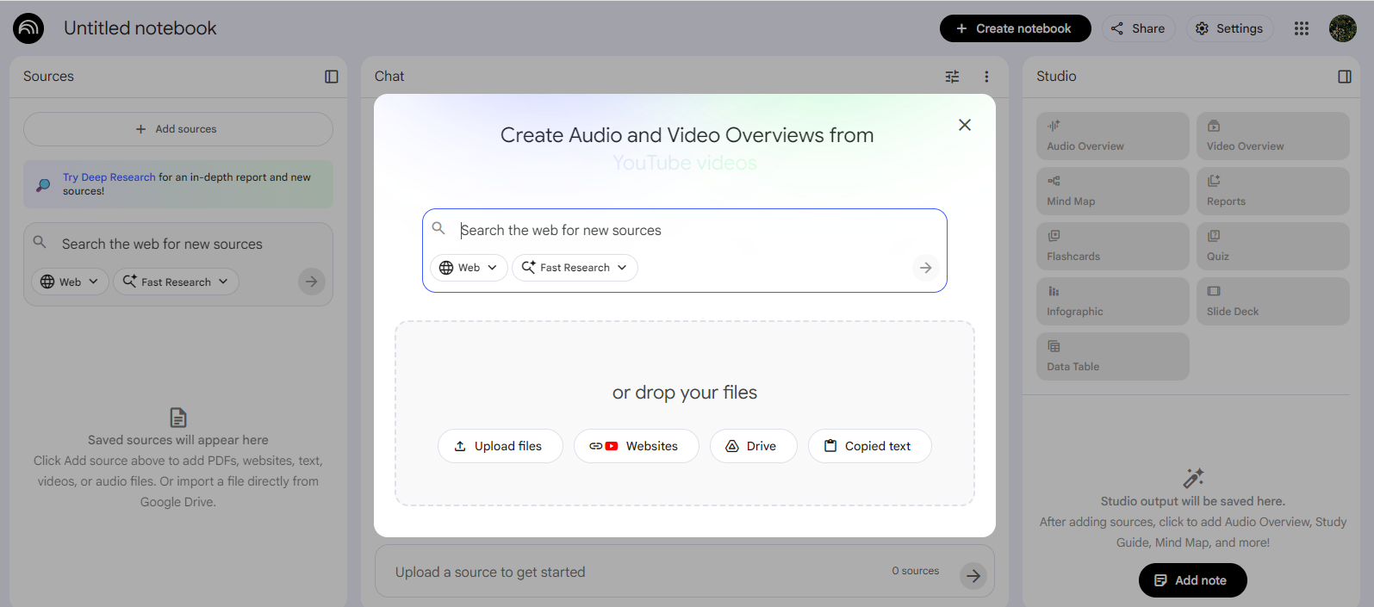Expand Web source type dropdown in dialog
Image resolution: width=1374 pixels, height=607 pixels.
pyautogui.click(x=469, y=268)
